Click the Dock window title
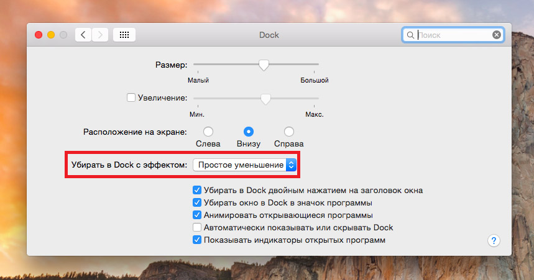The height and width of the screenshot is (280, 534). click(x=269, y=35)
